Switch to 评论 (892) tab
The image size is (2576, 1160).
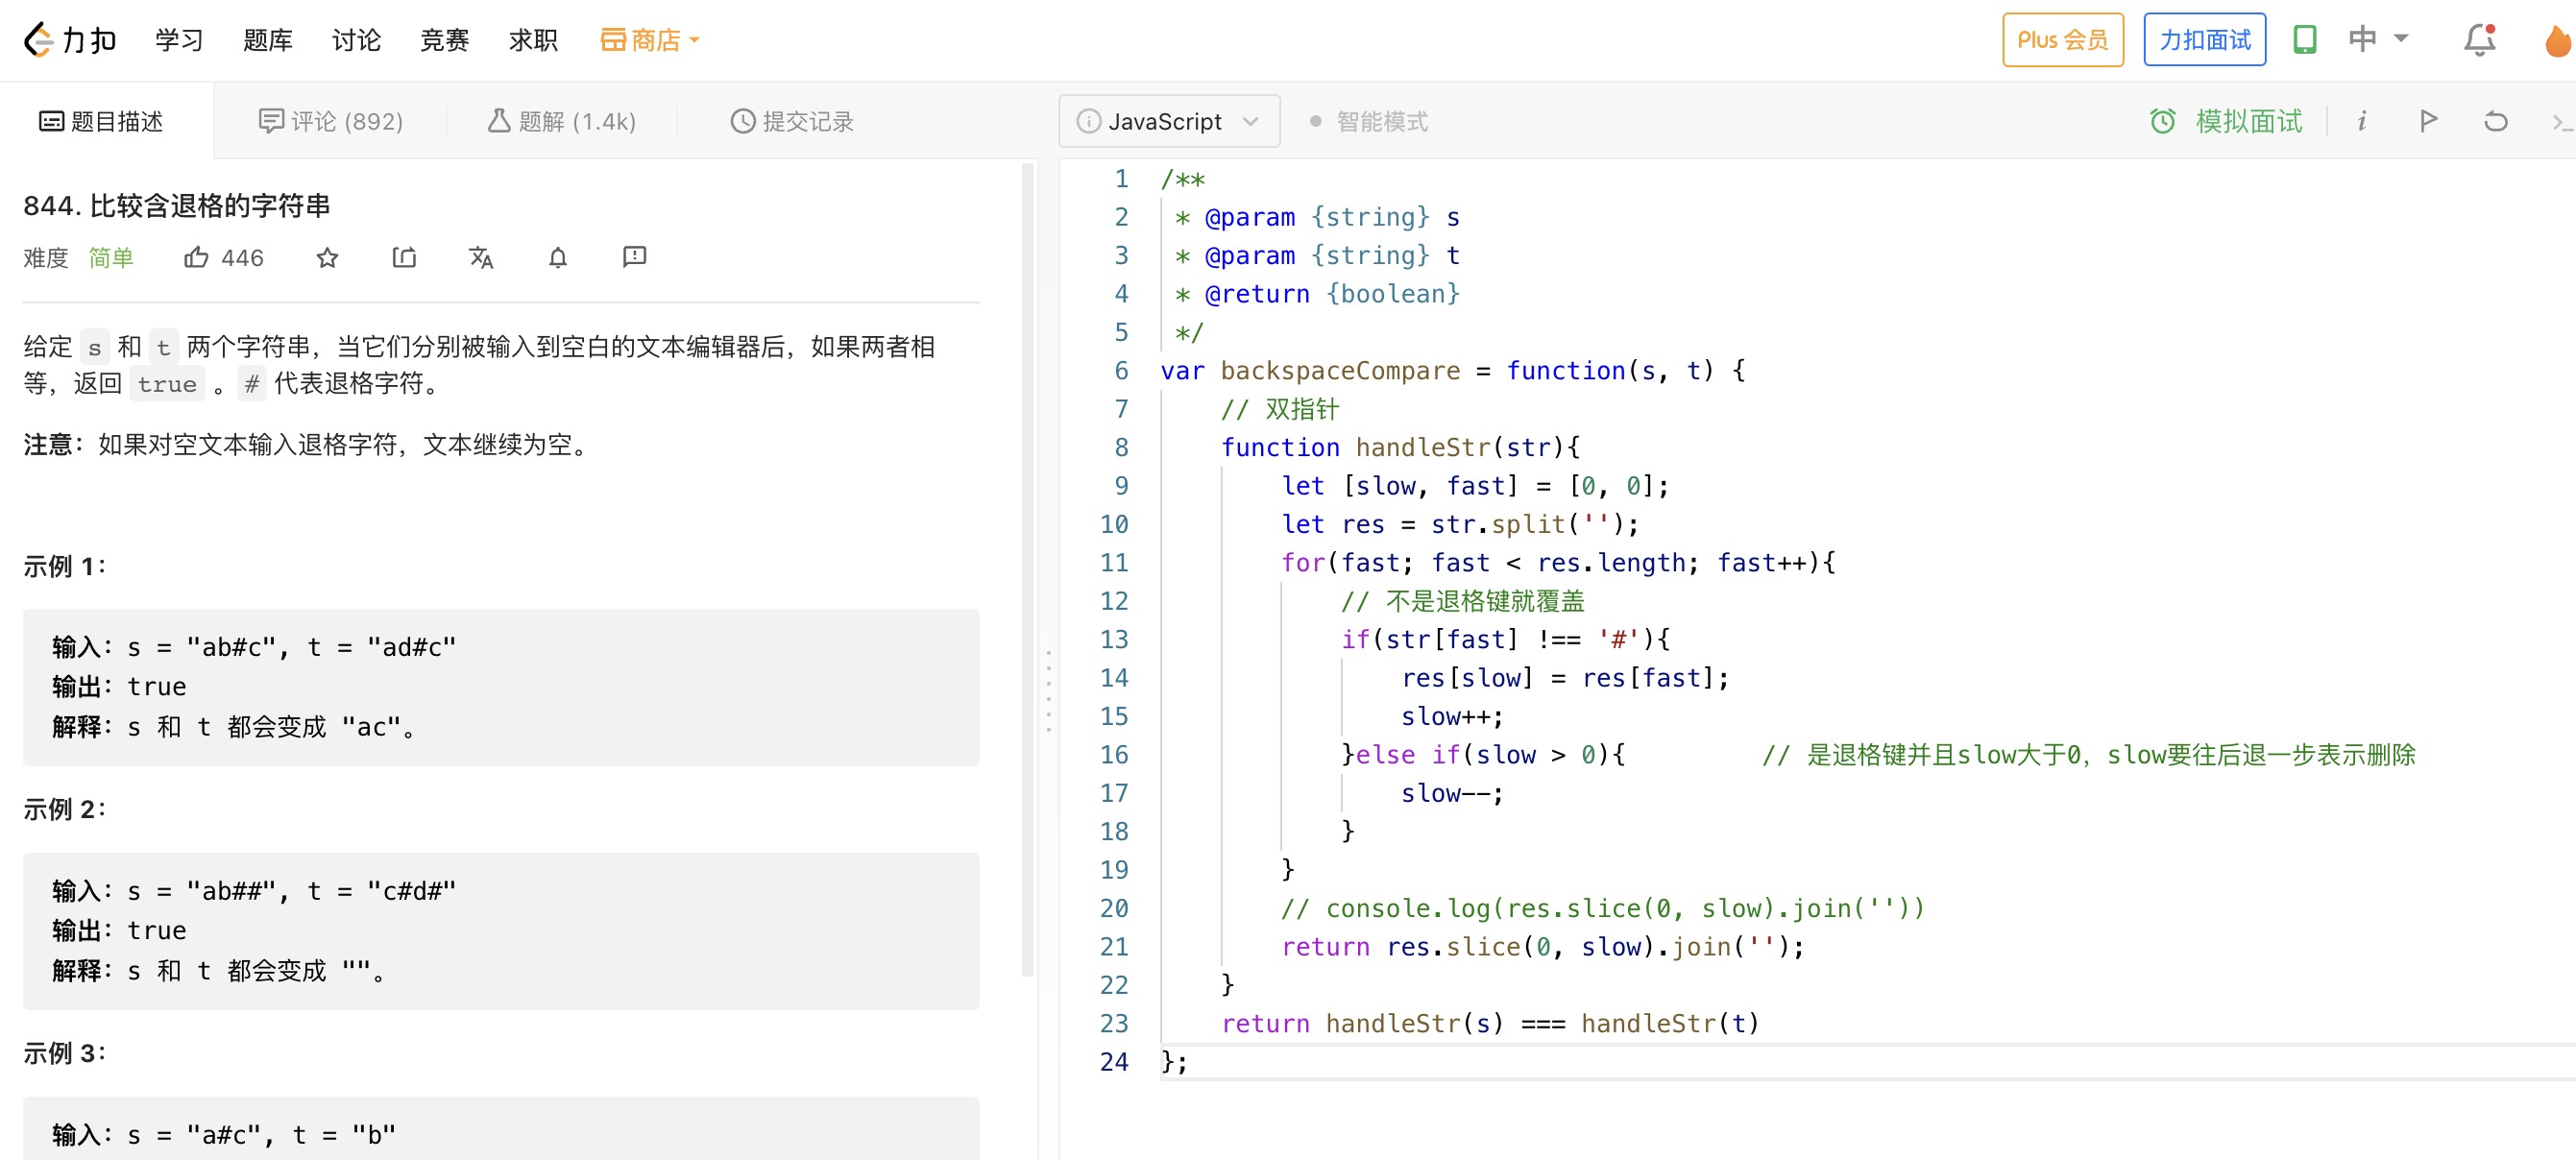click(331, 121)
